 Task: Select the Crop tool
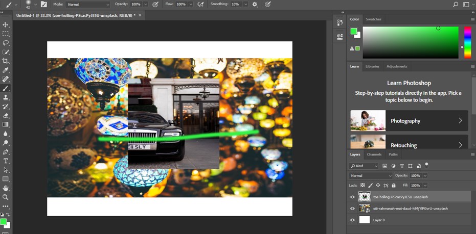click(5, 61)
